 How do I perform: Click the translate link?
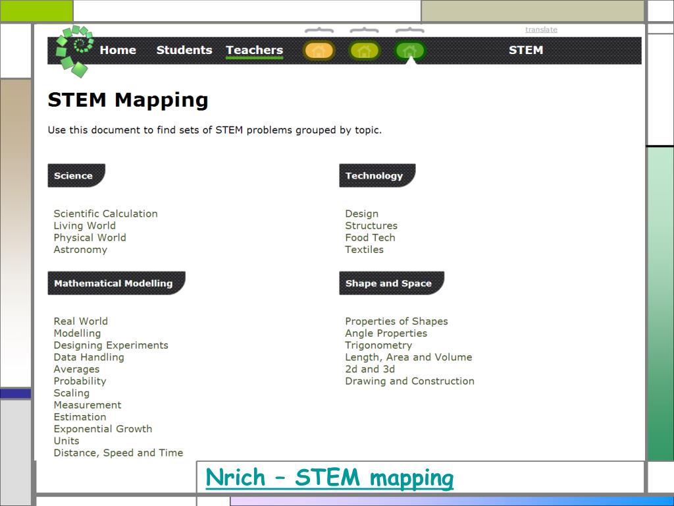541,29
